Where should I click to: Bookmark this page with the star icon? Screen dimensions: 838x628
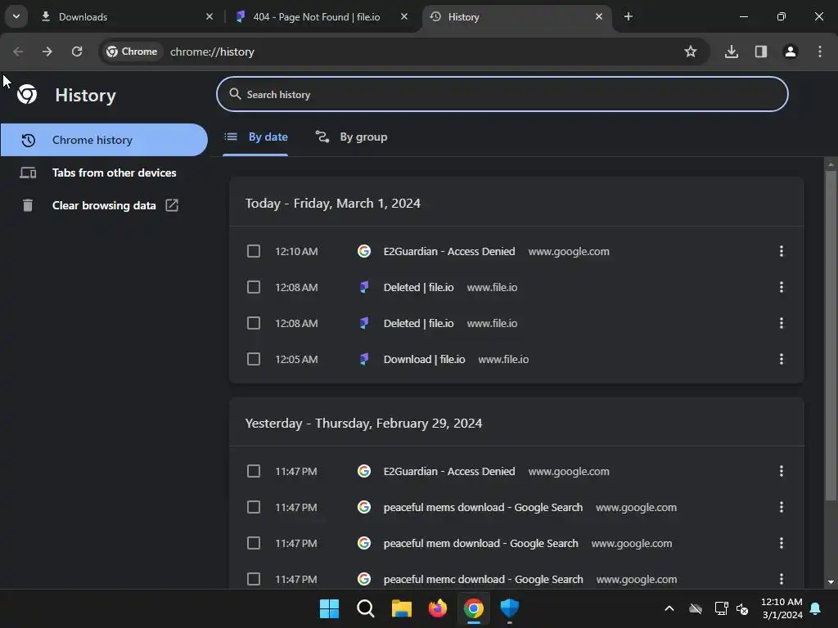pyautogui.click(x=691, y=52)
